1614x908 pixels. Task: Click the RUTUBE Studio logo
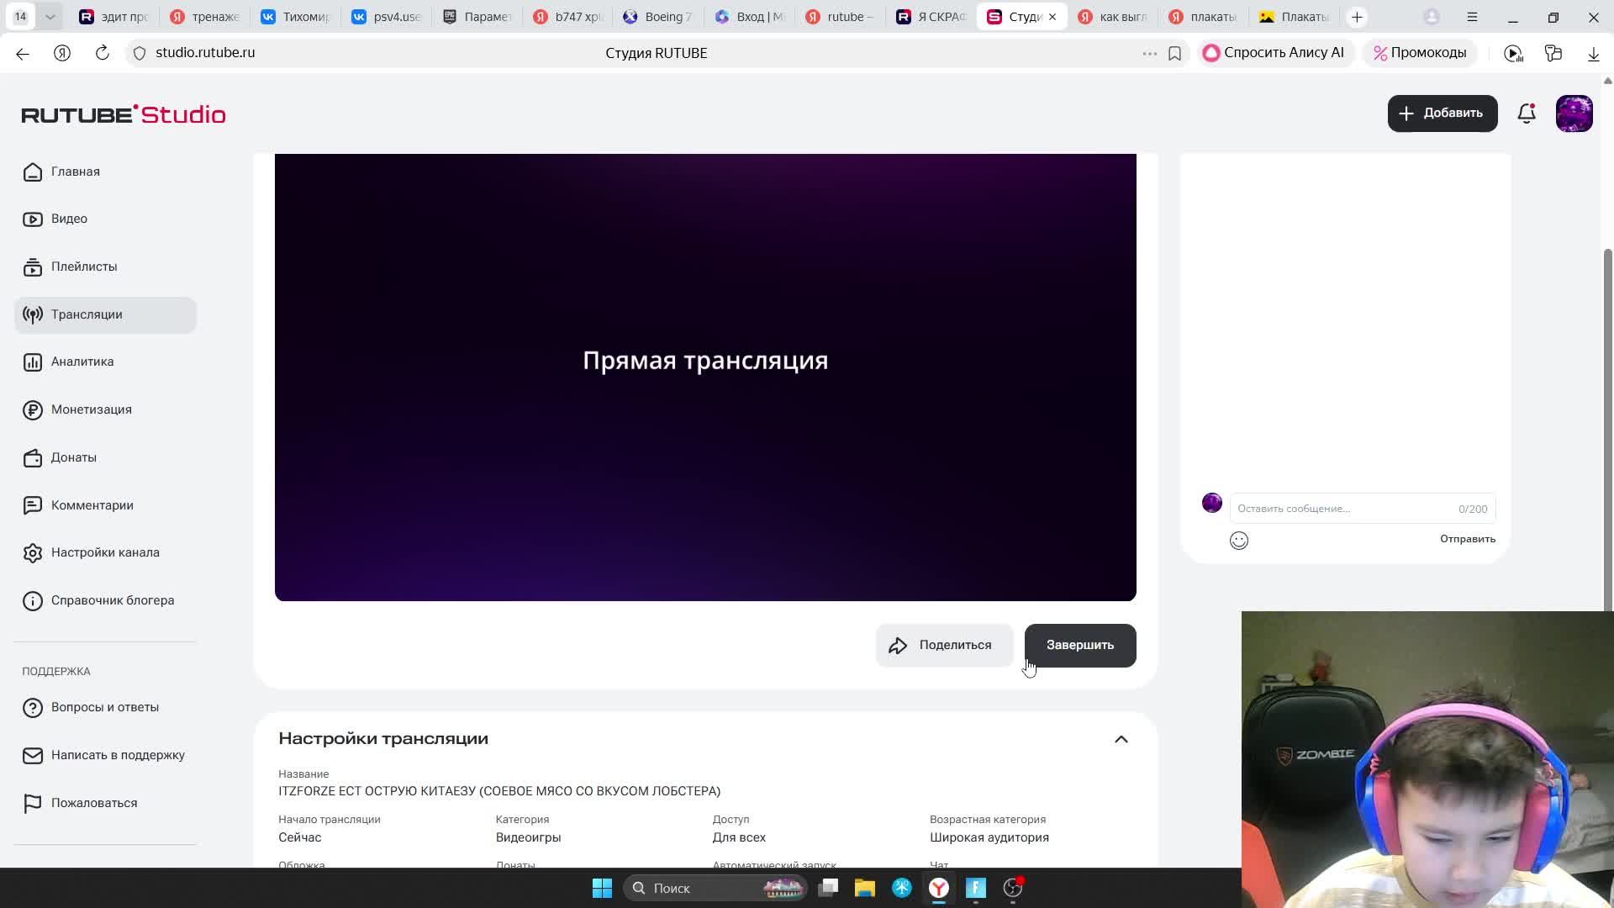click(124, 114)
